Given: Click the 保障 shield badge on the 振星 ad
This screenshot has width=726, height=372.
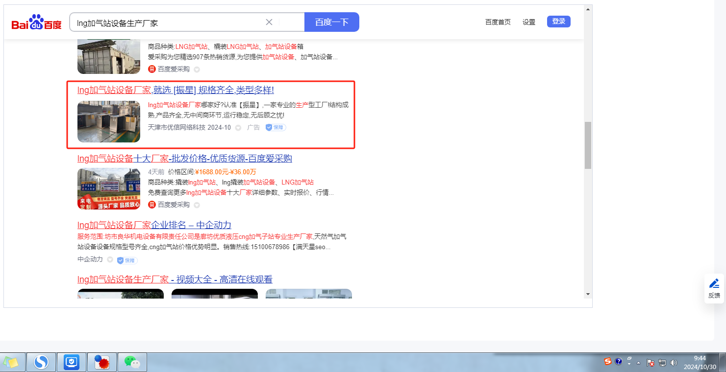Looking at the screenshot, I should point(275,127).
